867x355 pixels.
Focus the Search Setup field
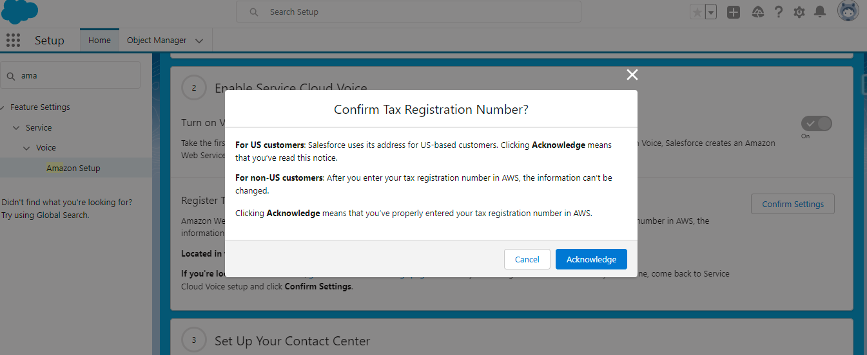409,12
